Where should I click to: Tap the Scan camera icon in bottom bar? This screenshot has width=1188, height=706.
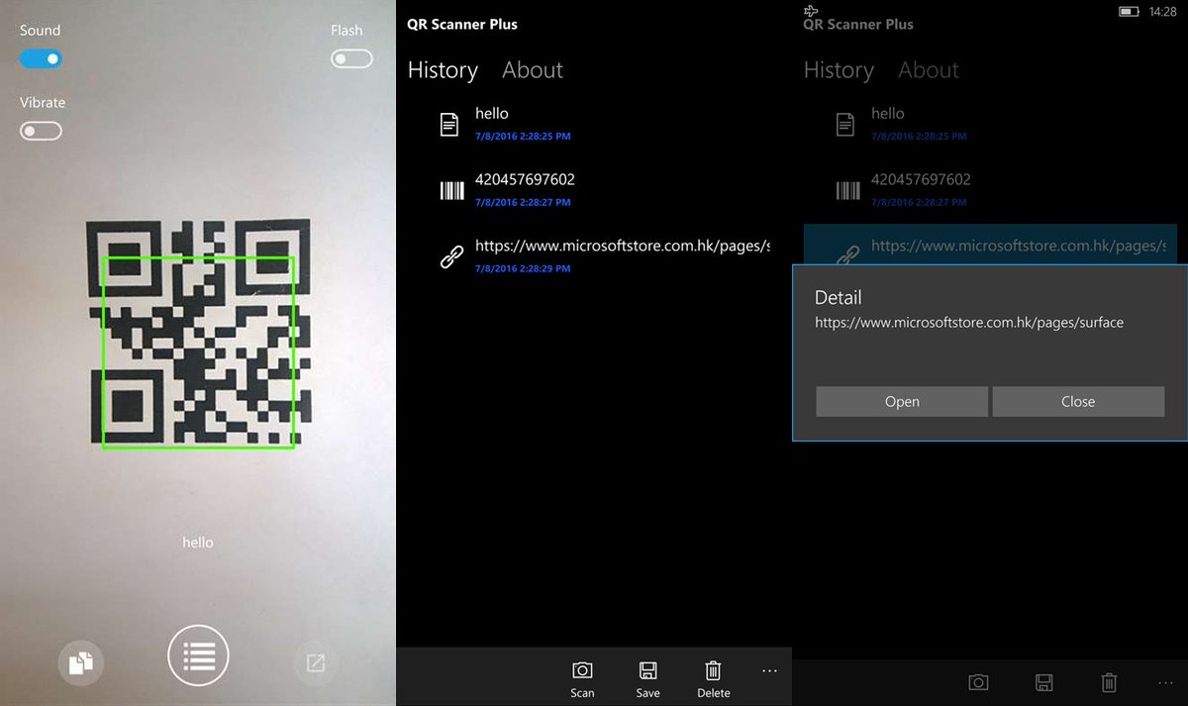pyautogui.click(x=582, y=670)
